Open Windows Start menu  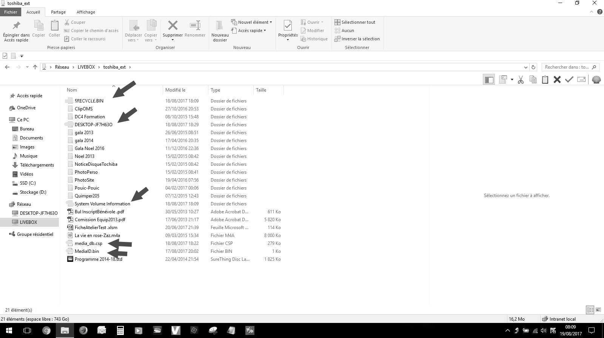pos(9,330)
